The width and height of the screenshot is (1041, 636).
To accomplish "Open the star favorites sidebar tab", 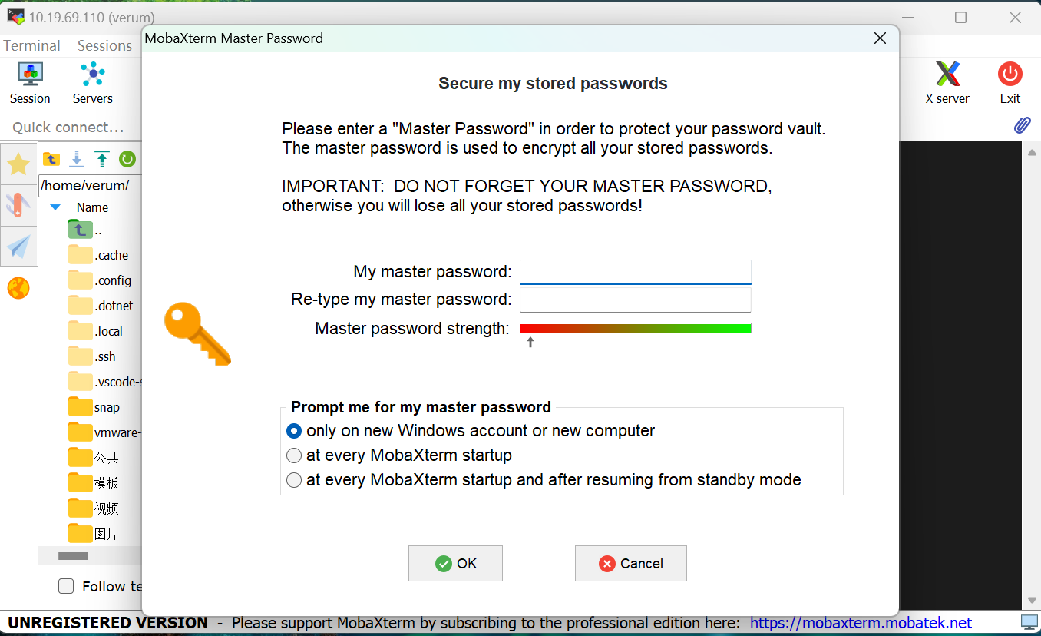I will pyautogui.click(x=18, y=164).
